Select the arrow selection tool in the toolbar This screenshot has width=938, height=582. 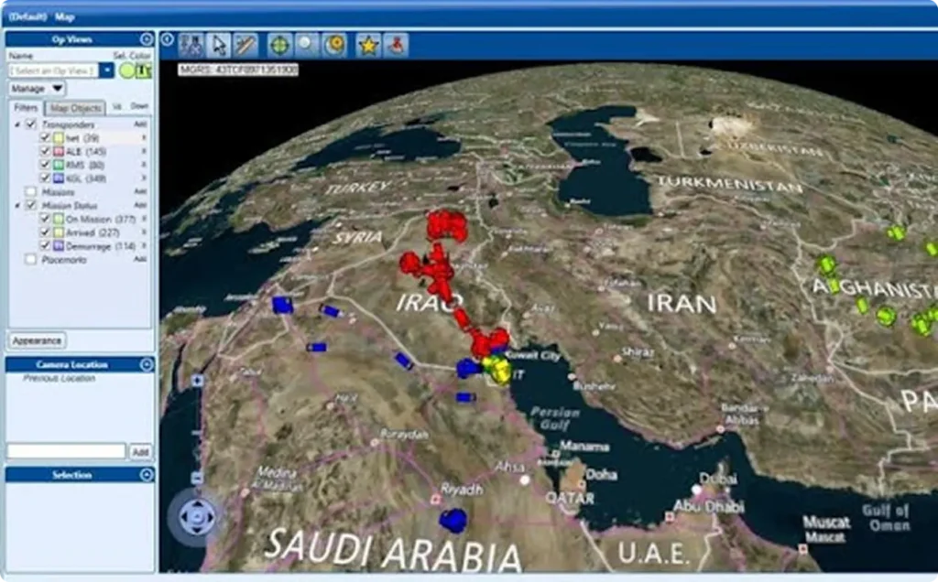point(218,44)
